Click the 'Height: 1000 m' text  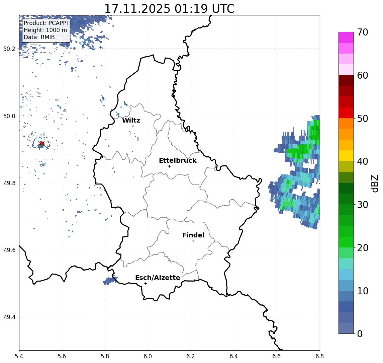pyautogui.click(x=45, y=30)
